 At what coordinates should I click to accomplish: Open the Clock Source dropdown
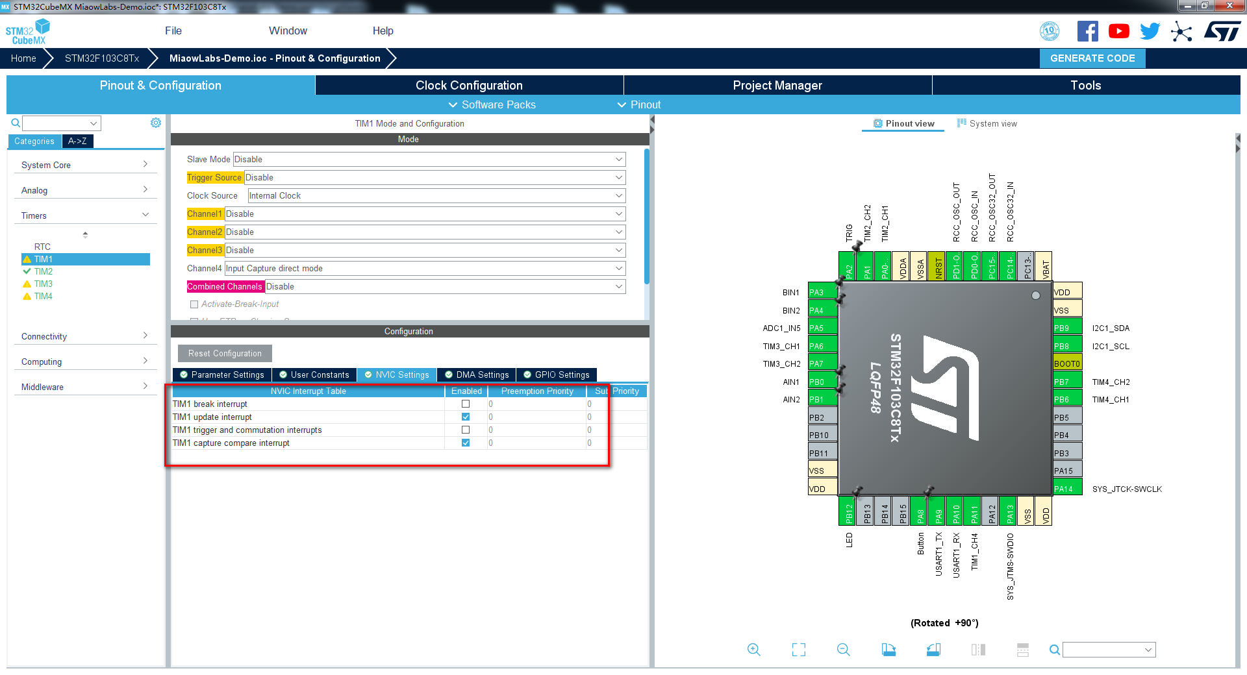(x=436, y=195)
